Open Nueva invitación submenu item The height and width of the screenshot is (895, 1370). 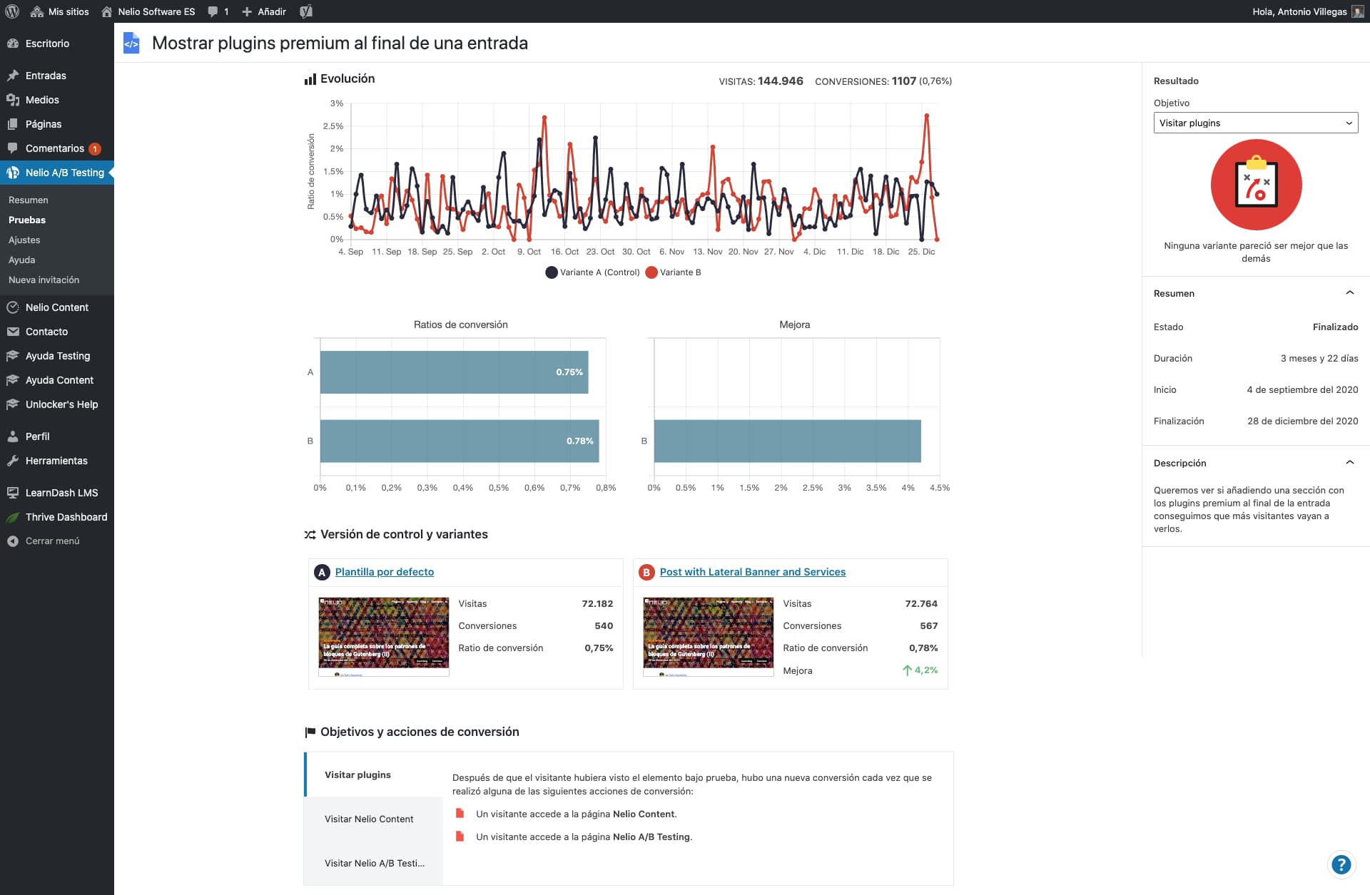(x=44, y=280)
